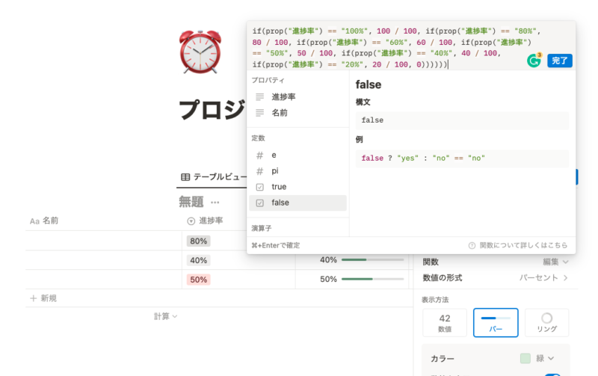Click the 50% progress bar
This screenshot has height=376, width=598.
tap(372, 279)
